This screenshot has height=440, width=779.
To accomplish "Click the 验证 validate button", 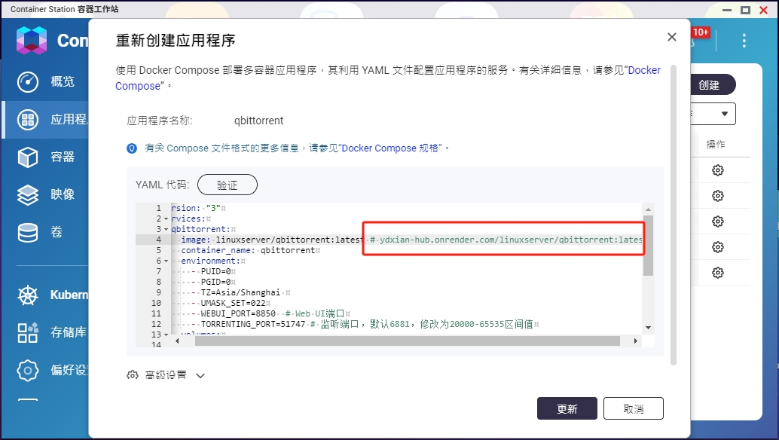I will click(x=228, y=185).
